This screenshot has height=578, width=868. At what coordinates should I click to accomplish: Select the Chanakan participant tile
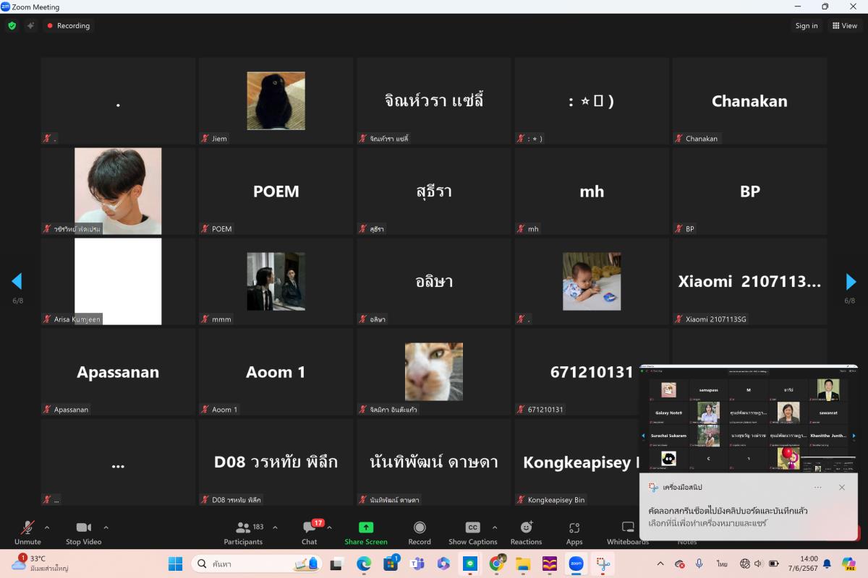pos(749,101)
